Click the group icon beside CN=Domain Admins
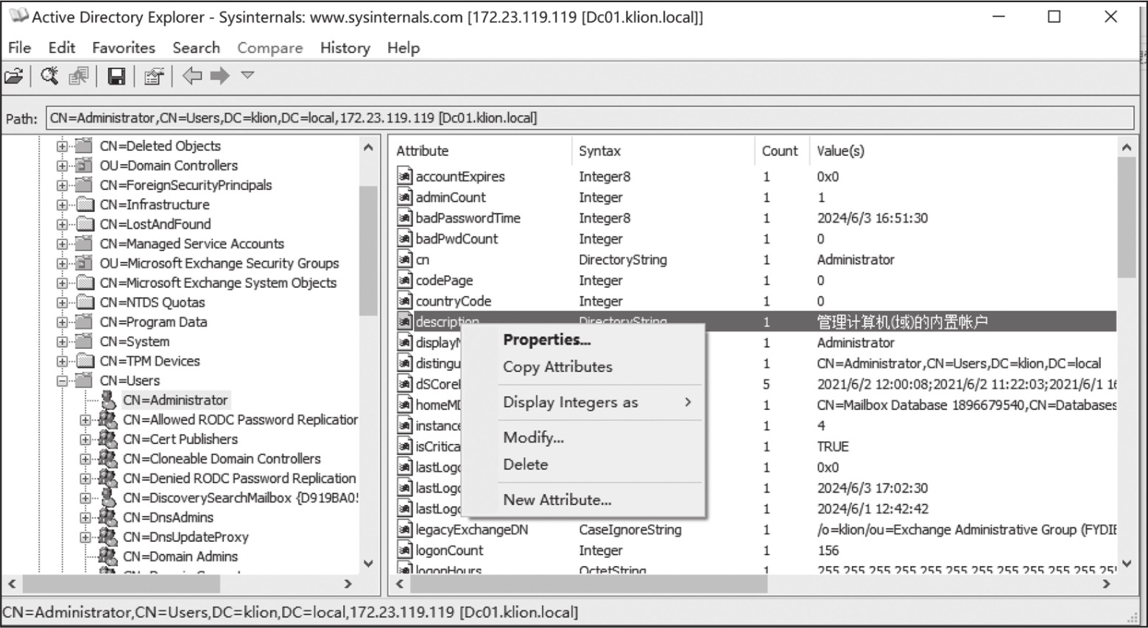The width and height of the screenshot is (1148, 628). pyautogui.click(x=108, y=556)
